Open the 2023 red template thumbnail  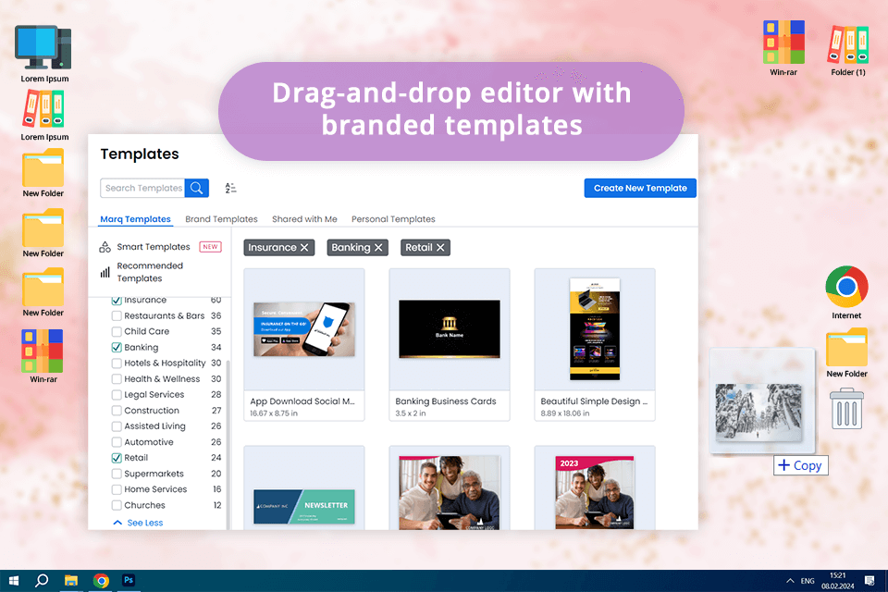pos(595,493)
